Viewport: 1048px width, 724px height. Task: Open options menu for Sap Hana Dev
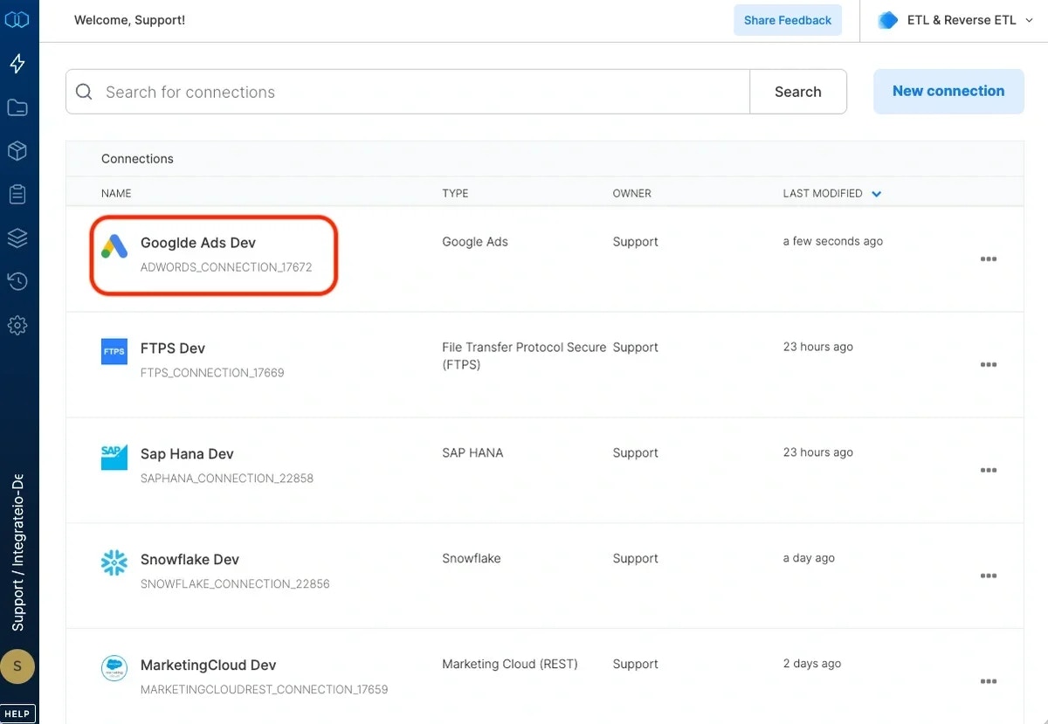click(988, 470)
